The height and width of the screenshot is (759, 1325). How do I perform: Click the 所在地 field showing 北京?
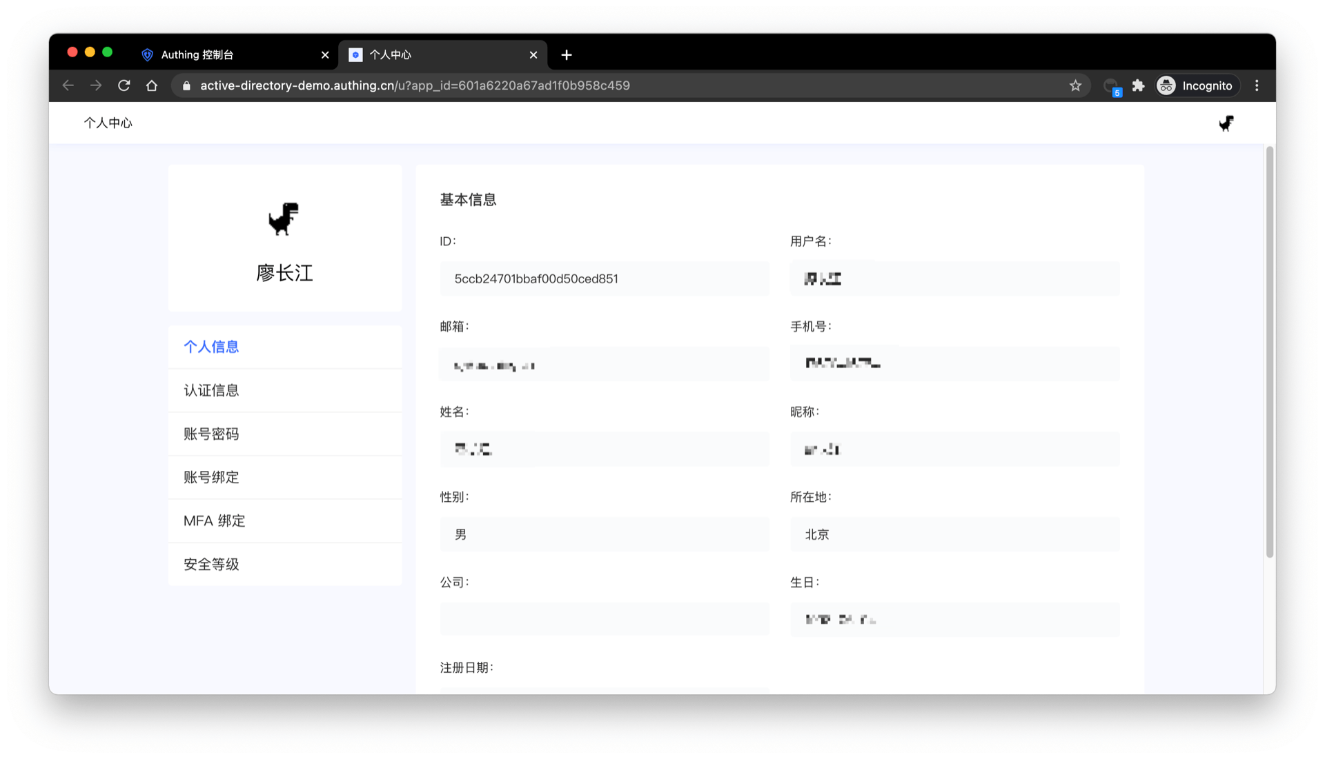(x=955, y=534)
